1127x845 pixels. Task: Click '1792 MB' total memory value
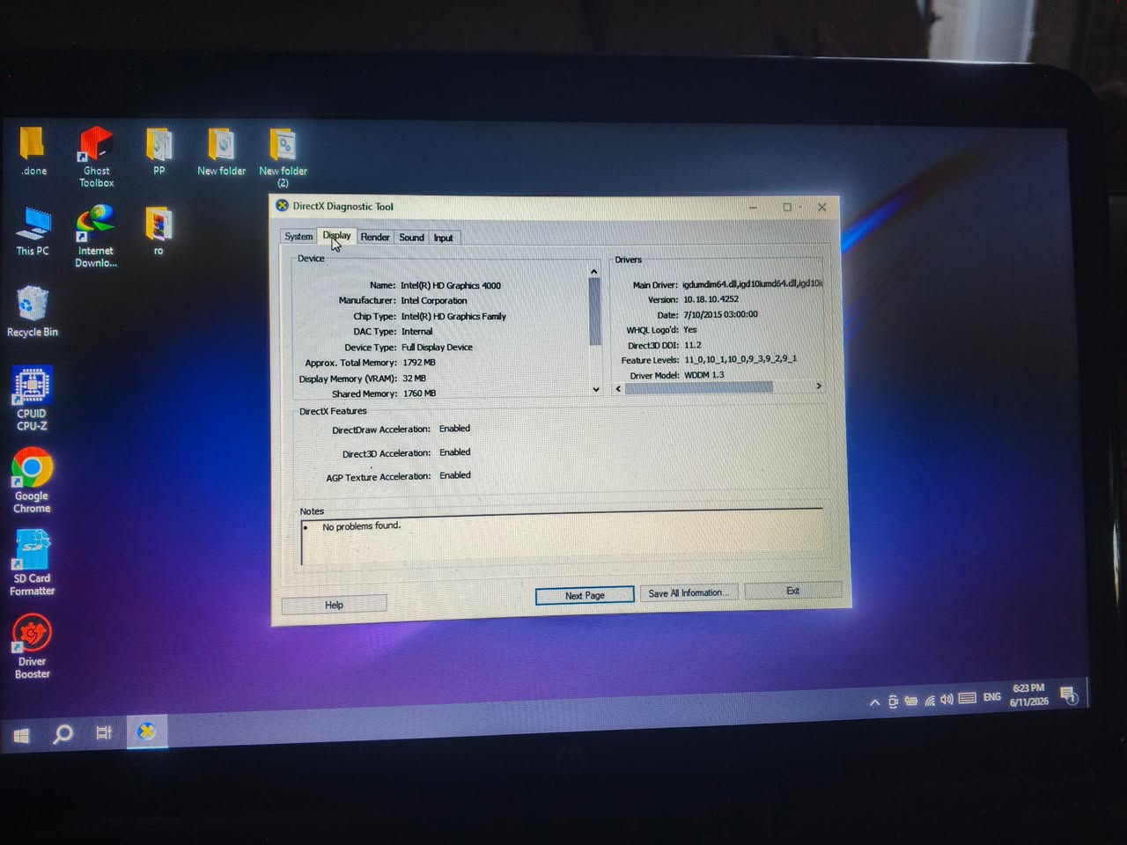(419, 363)
